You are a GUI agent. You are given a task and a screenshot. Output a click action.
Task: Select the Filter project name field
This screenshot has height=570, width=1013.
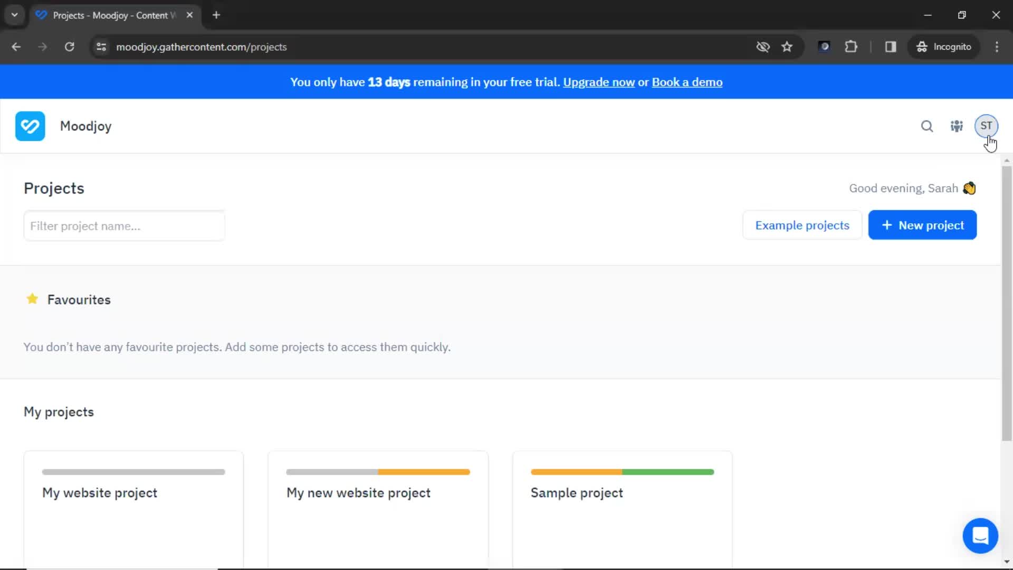(125, 225)
